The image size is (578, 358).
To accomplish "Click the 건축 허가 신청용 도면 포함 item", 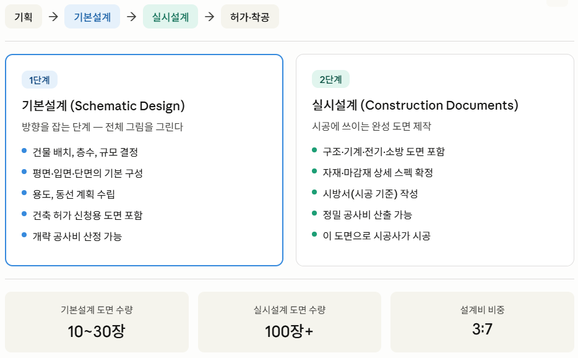I will [87, 215].
